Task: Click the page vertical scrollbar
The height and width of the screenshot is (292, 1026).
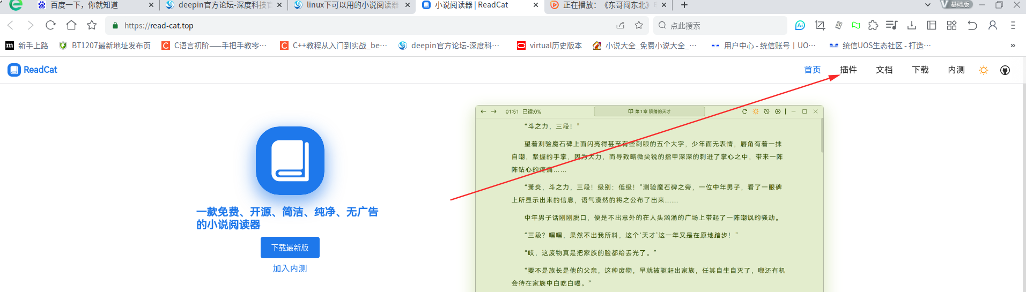Action: [1023, 188]
